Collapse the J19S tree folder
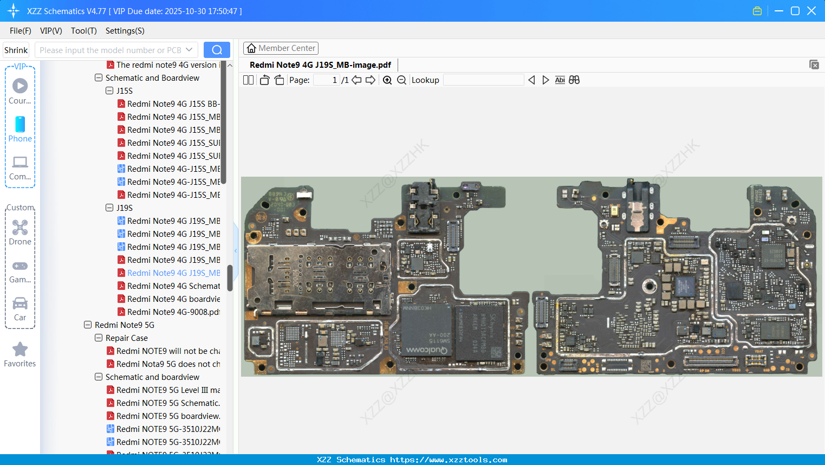 click(109, 208)
